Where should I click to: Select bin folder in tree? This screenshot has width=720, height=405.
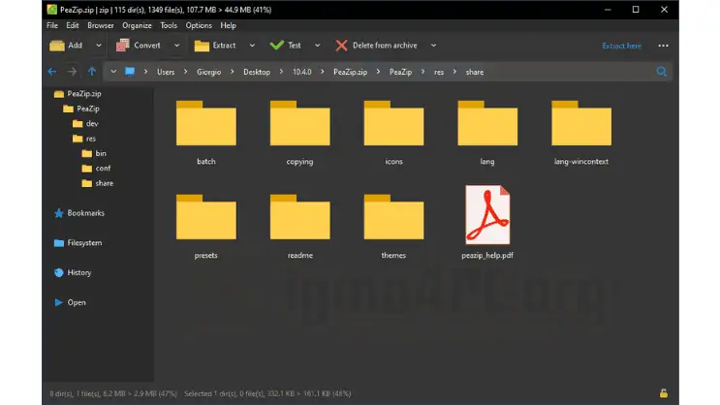pos(95,153)
